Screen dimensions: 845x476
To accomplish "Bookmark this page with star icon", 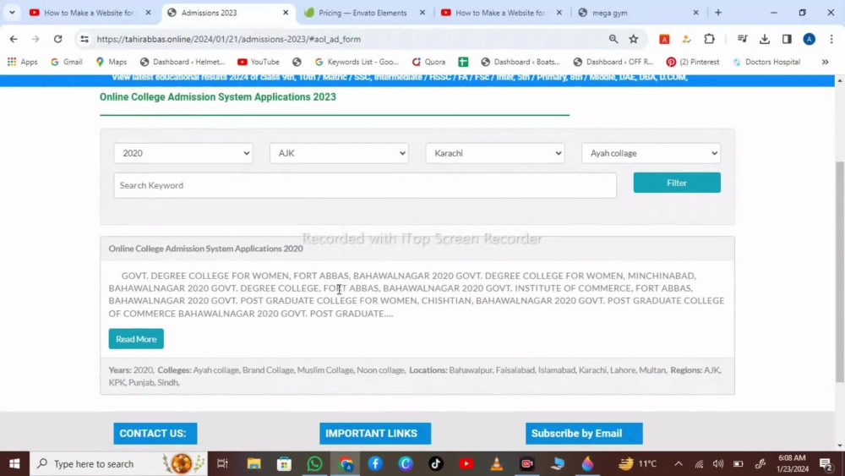I will (x=634, y=39).
